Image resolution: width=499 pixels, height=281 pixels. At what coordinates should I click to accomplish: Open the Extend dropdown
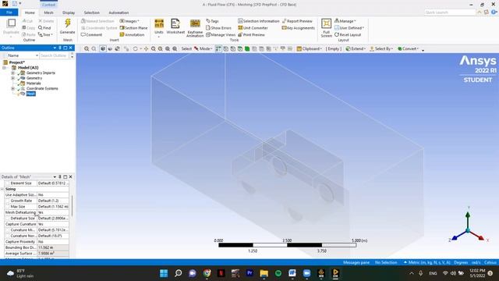click(x=356, y=48)
